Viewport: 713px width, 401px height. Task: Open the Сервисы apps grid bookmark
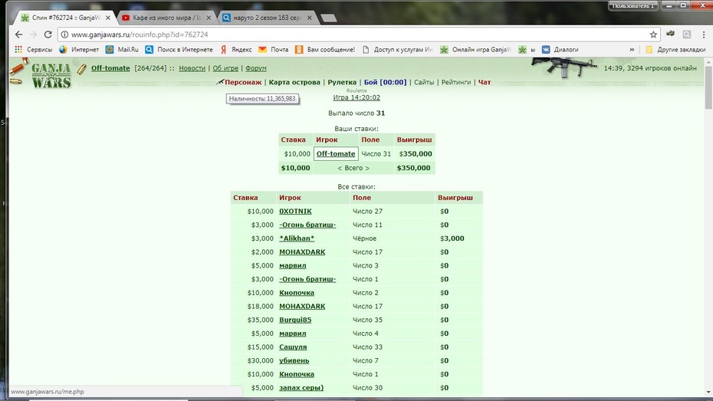coord(33,50)
